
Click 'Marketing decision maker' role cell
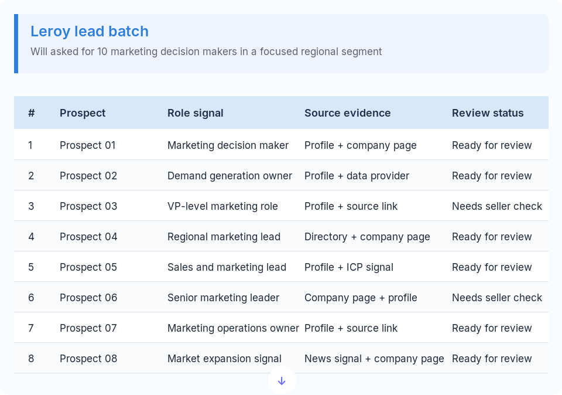[x=228, y=145]
